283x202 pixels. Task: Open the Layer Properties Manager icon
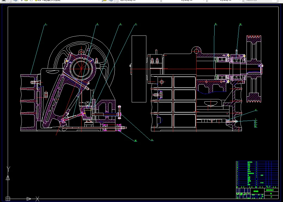point(15,1)
